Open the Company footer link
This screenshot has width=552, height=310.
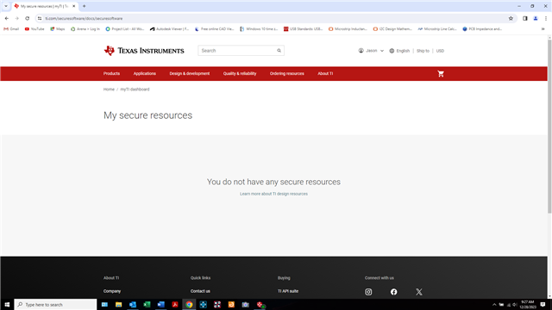click(112, 291)
